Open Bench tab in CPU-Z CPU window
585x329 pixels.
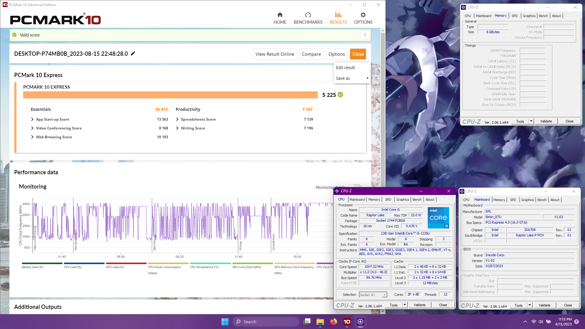[417, 200]
